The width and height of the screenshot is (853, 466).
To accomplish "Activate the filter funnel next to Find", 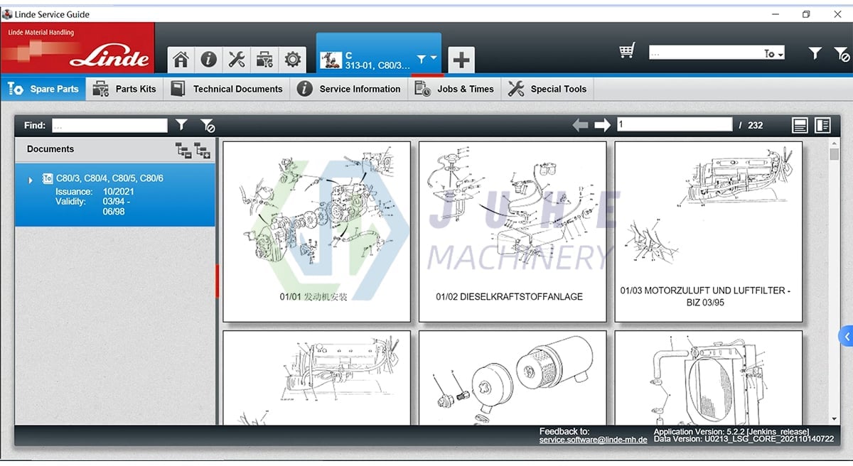I will [181, 125].
